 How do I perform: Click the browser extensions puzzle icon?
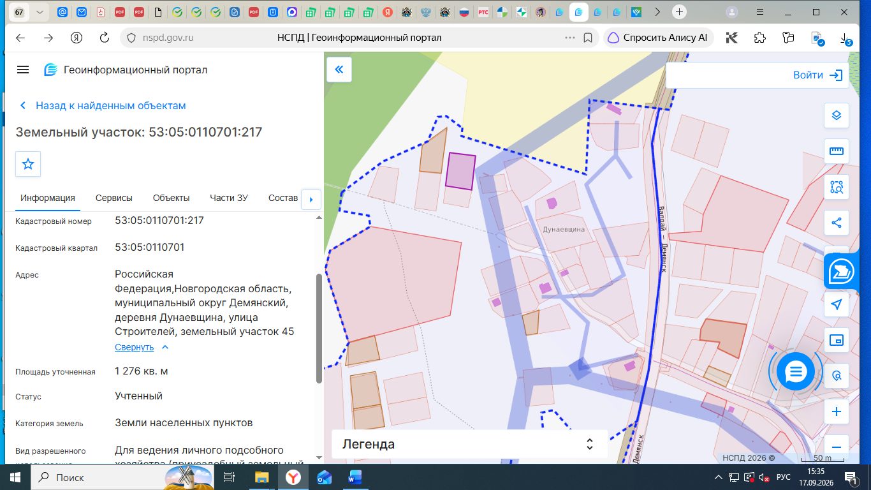[x=759, y=38]
